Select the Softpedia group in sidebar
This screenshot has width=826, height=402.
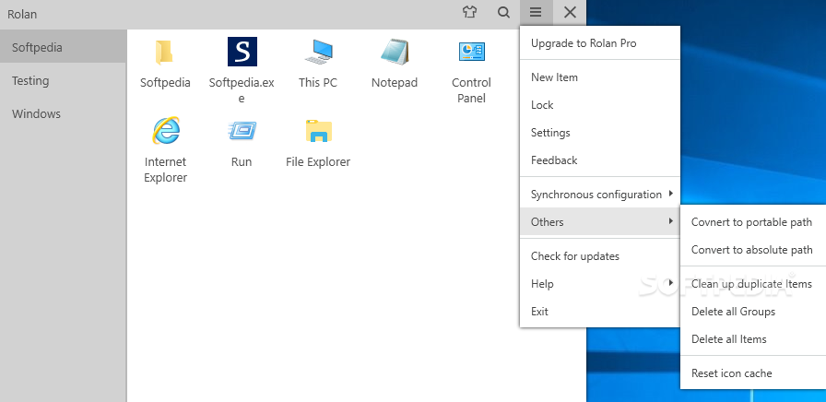click(63, 47)
